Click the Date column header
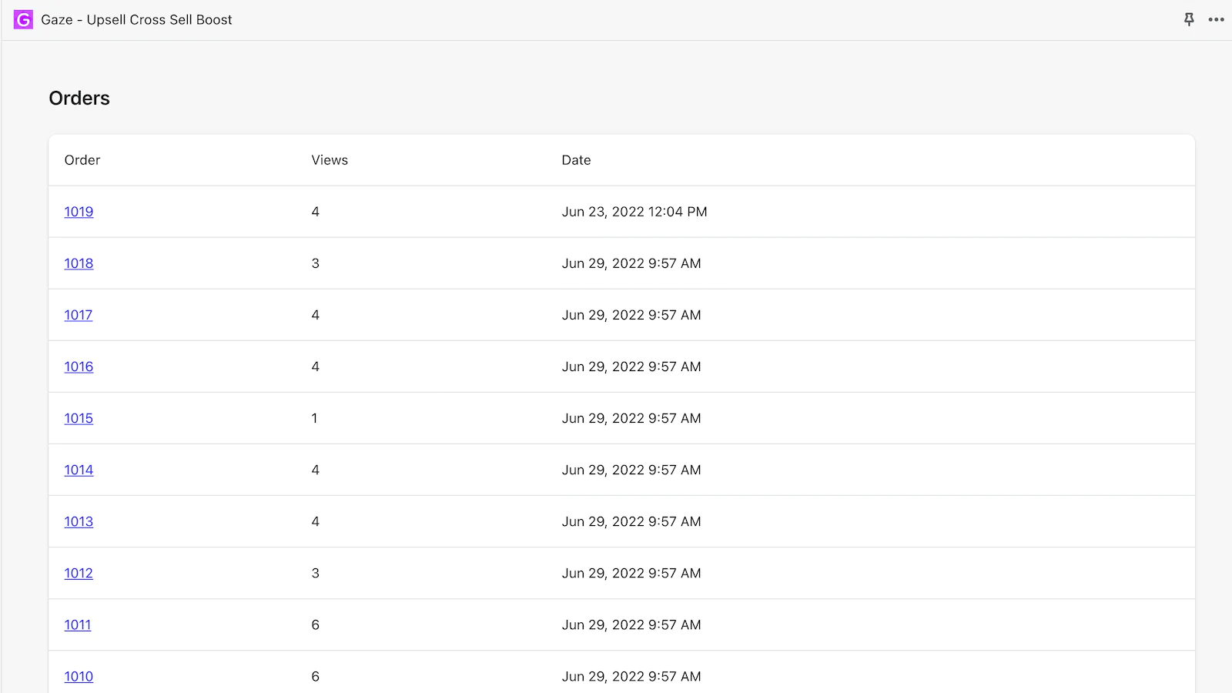The width and height of the screenshot is (1232, 693). 576,160
